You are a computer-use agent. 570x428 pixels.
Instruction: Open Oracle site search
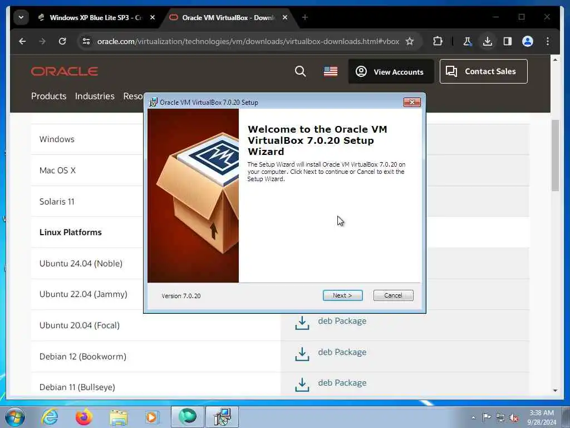click(300, 71)
